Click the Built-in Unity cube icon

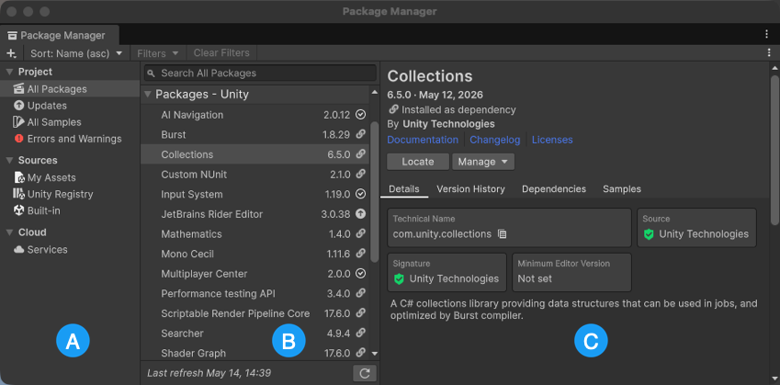tap(19, 211)
